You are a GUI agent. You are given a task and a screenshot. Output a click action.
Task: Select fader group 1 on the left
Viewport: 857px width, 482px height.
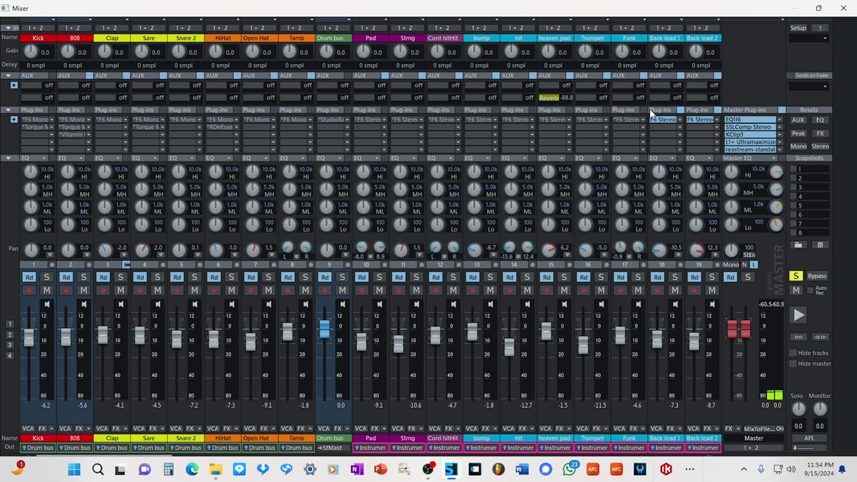(x=9, y=324)
